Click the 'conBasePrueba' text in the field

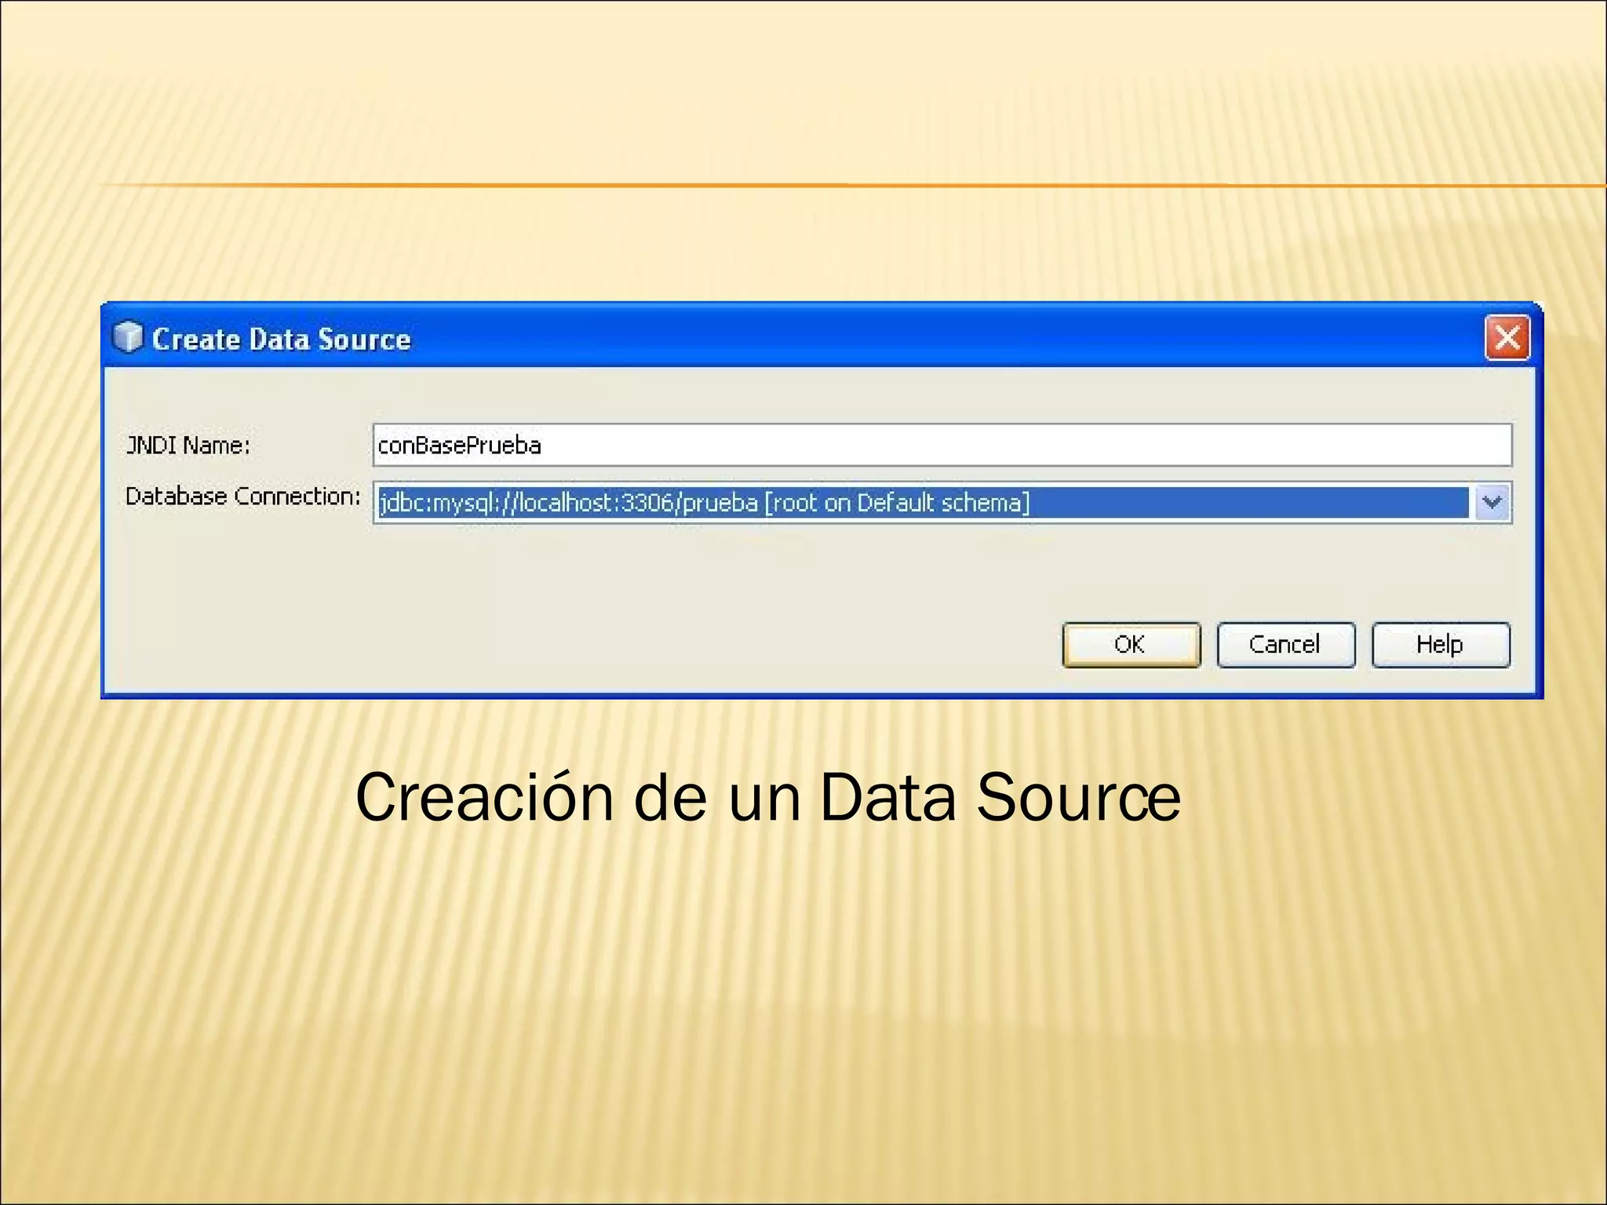(x=459, y=446)
